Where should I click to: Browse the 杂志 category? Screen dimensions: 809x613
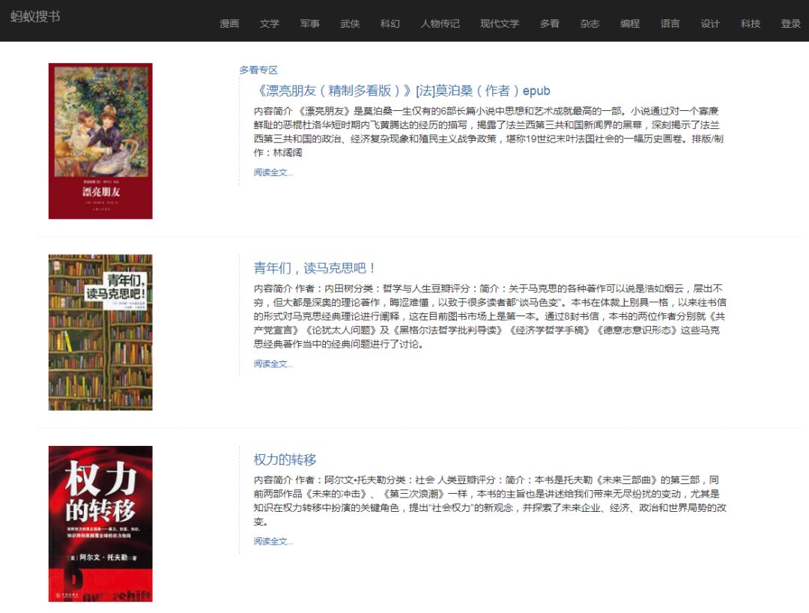(x=590, y=23)
